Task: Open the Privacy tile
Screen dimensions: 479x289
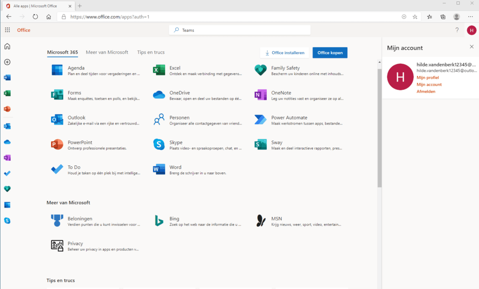Action: pyautogui.click(x=95, y=245)
